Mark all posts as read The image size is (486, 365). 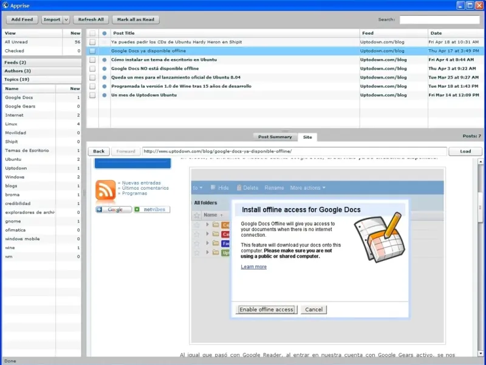135,19
